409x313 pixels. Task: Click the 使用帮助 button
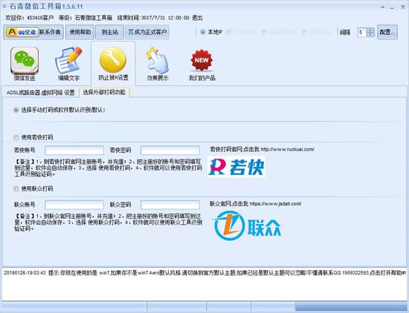point(80,32)
